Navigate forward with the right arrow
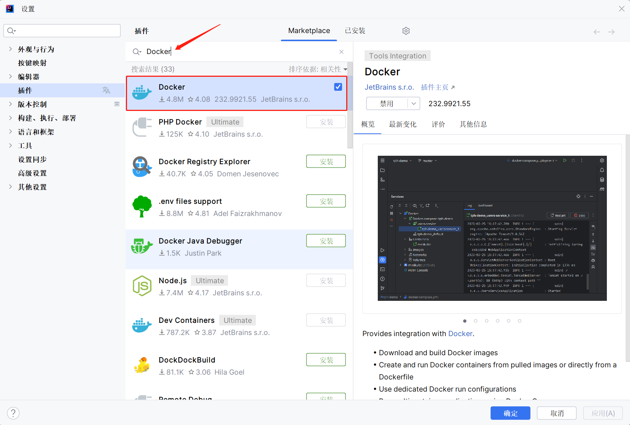Image resolution: width=630 pixels, height=425 pixels. [x=611, y=32]
